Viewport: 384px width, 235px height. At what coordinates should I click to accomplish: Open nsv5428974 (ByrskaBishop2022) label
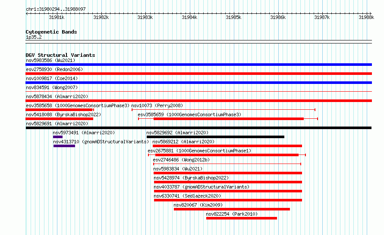point(191,178)
